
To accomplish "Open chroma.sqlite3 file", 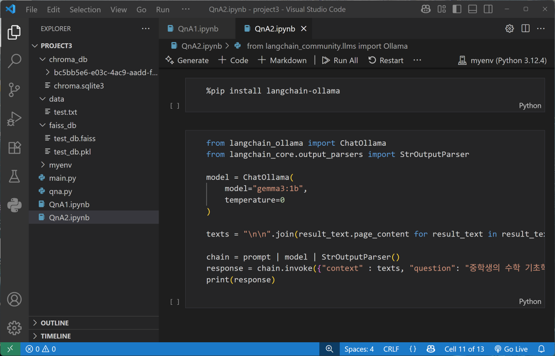I will 94,86.
